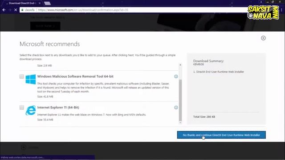Click the secure lock icon in address bar
Screen dimensions: 285x160
point(22,10)
